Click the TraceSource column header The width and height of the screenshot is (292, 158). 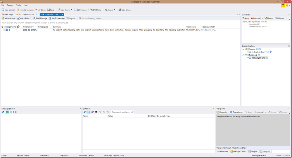[x=191, y=27]
